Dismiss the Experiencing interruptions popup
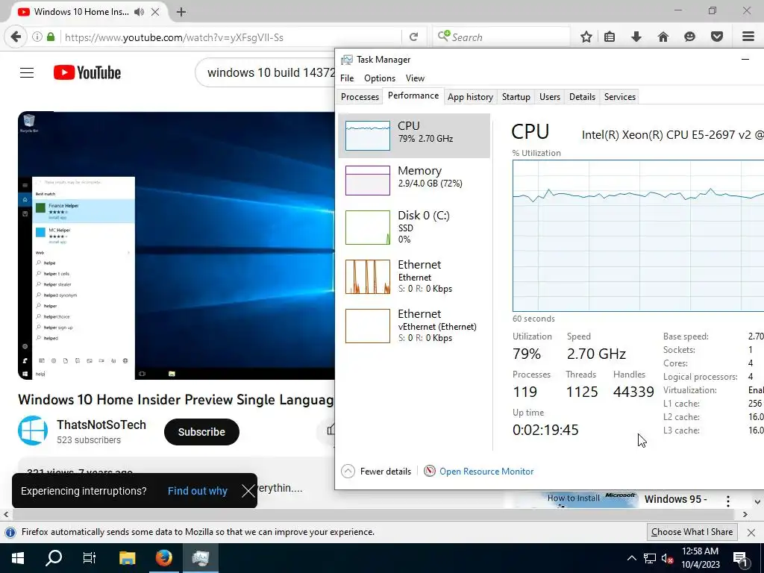The image size is (764, 573). [248, 491]
